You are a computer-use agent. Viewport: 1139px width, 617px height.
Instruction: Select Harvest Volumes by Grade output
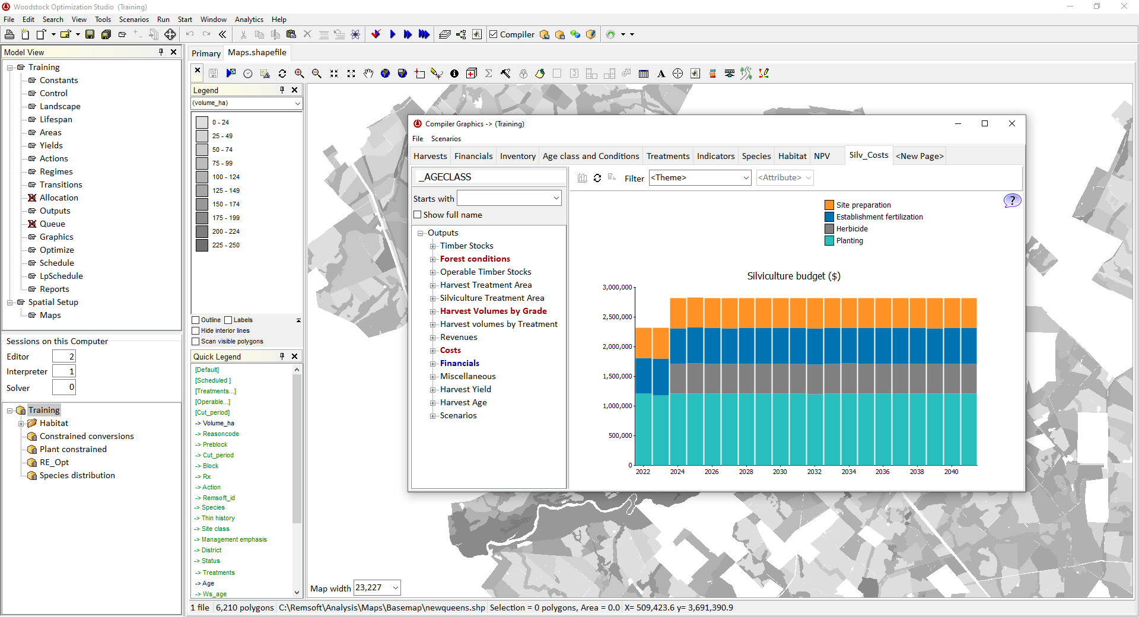[x=493, y=311]
